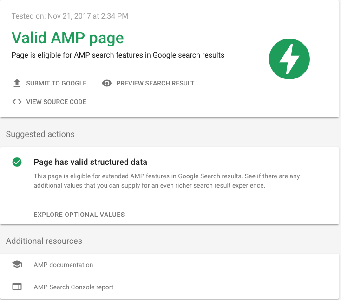Click EXPLORE OPTIONAL VALUES
This screenshot has width=341, height=300.
point(79,215)
